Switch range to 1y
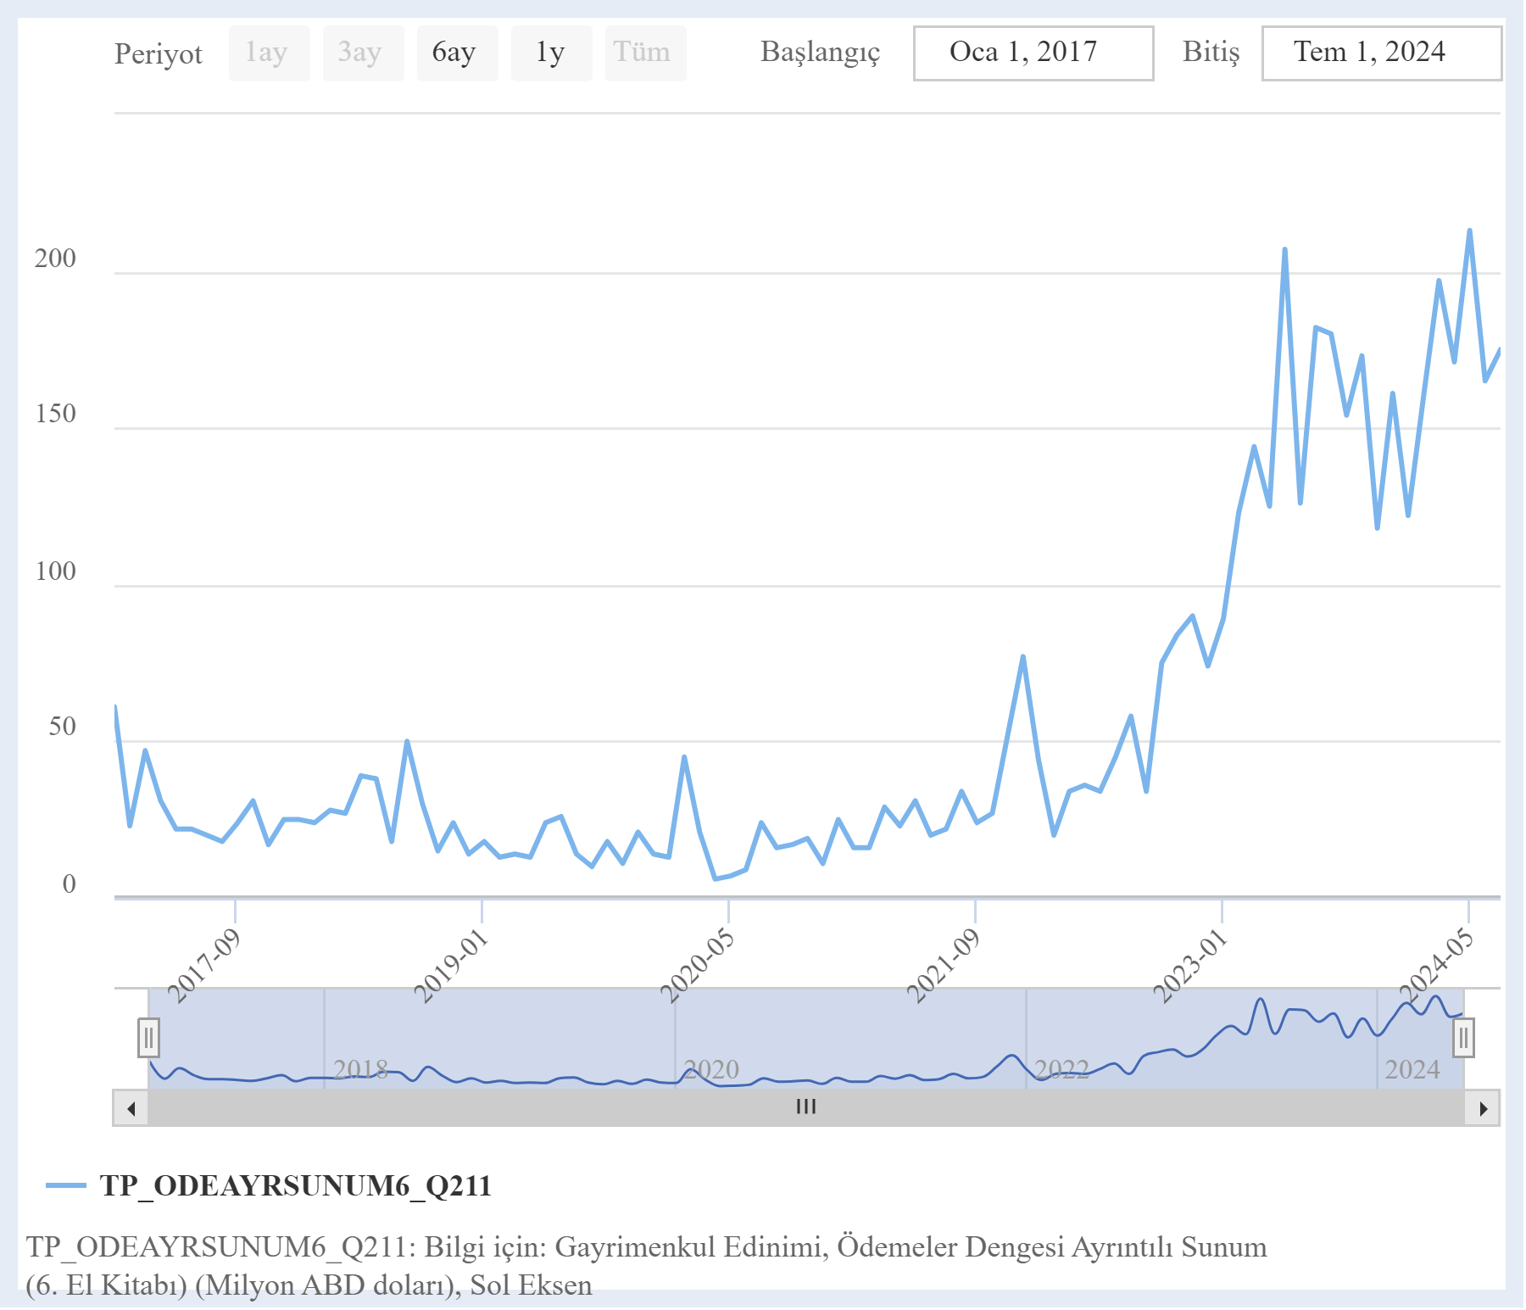The image size is (1526, 1310). [551, 53]
